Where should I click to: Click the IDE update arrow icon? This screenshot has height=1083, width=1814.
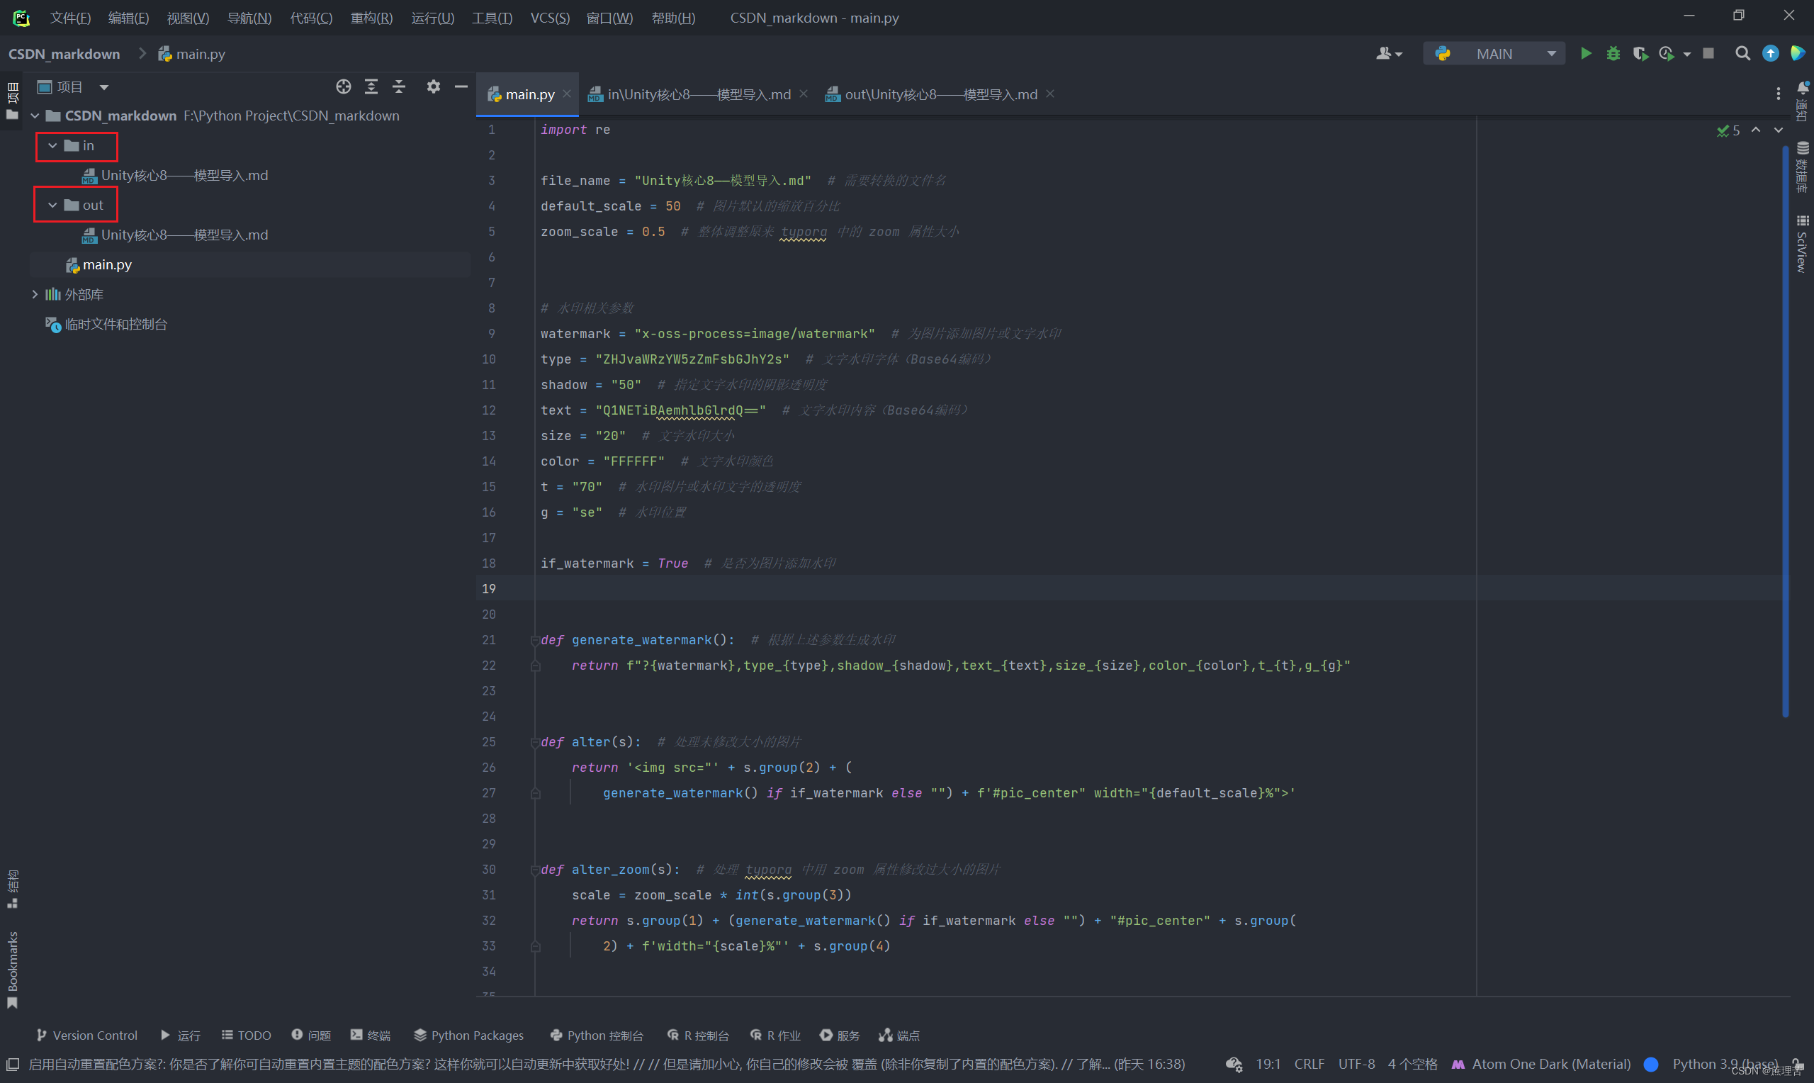tap(1770, 53)
